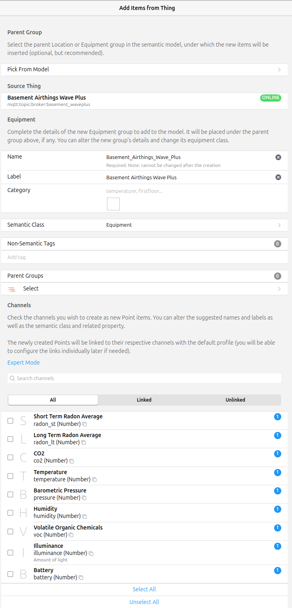This screenshot has width=292, height=608.
Task: Copy the humidity channel ID
Action: click(x=84, y=516)
